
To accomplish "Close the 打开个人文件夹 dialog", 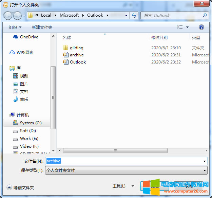I will click(x=201, y=3).
